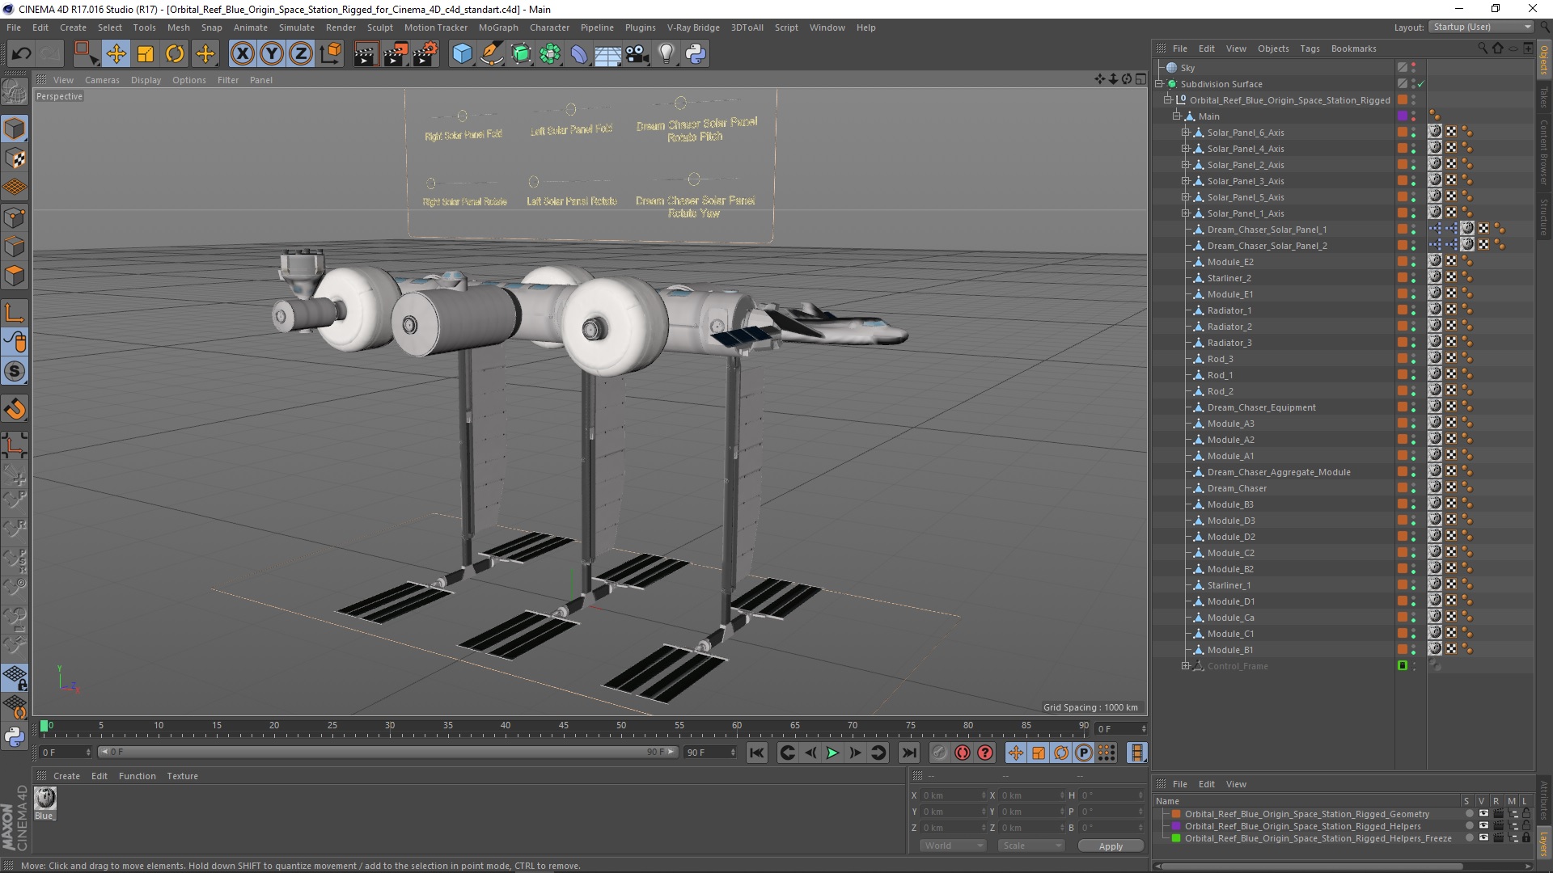Open viewport Cameras menu
The width and height of the screenshot is (1553, 873).
pos(102,80)
